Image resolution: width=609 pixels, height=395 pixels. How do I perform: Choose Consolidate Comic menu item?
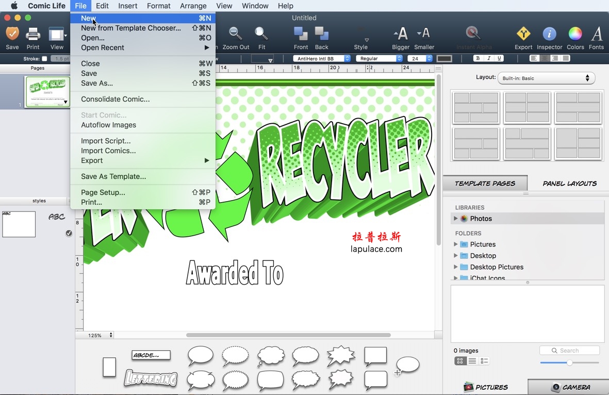point(143,99)
